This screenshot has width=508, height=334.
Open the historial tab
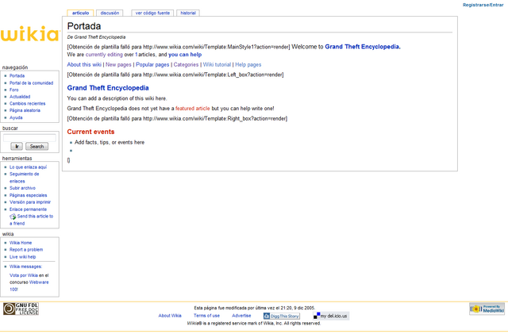[x=188, y=13]
